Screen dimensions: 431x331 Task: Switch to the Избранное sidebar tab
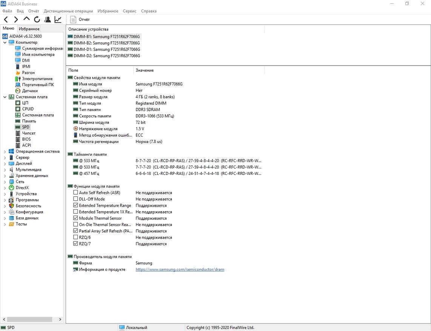click(29, 29)
